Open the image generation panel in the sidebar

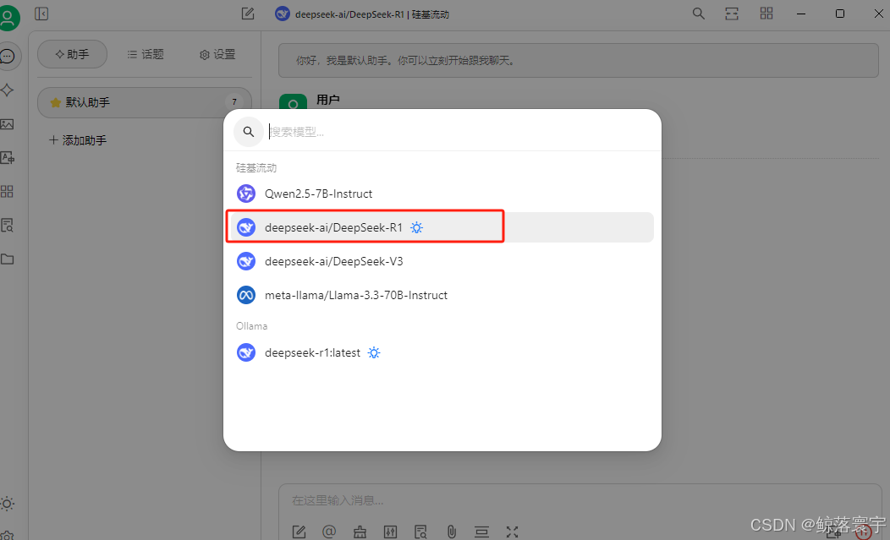point(8,123)
